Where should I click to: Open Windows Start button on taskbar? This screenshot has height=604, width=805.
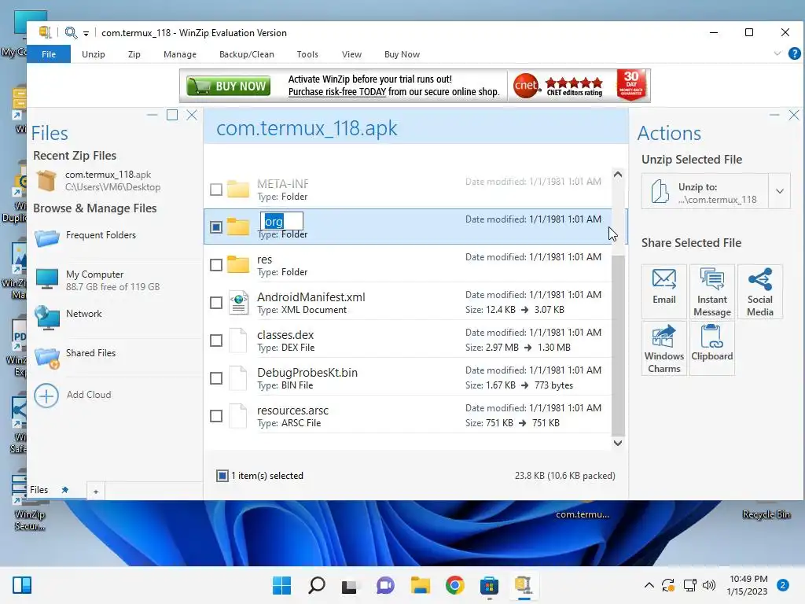coord(281,585)
